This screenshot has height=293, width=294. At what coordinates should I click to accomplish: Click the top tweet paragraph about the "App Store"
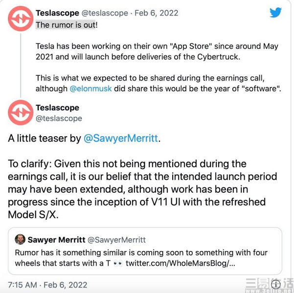157,52
